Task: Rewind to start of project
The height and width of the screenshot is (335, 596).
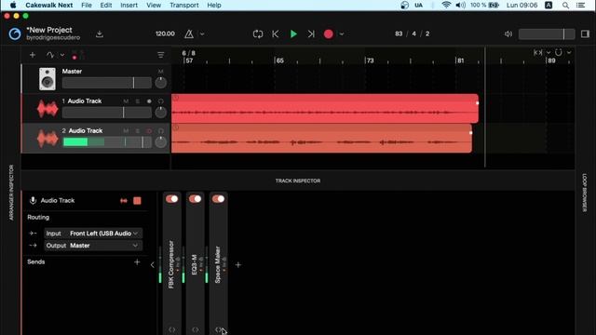Action: point(276,33)
